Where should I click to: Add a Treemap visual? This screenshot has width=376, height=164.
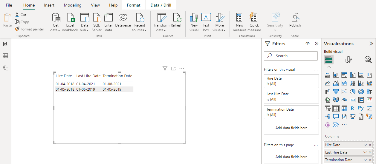[369, 92]
